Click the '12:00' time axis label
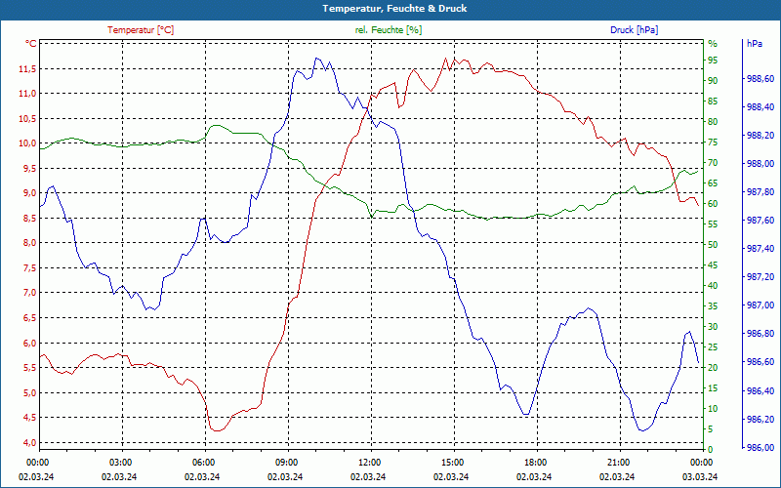Viewport: 781px width, 488px height. click(x=369, y=462)
